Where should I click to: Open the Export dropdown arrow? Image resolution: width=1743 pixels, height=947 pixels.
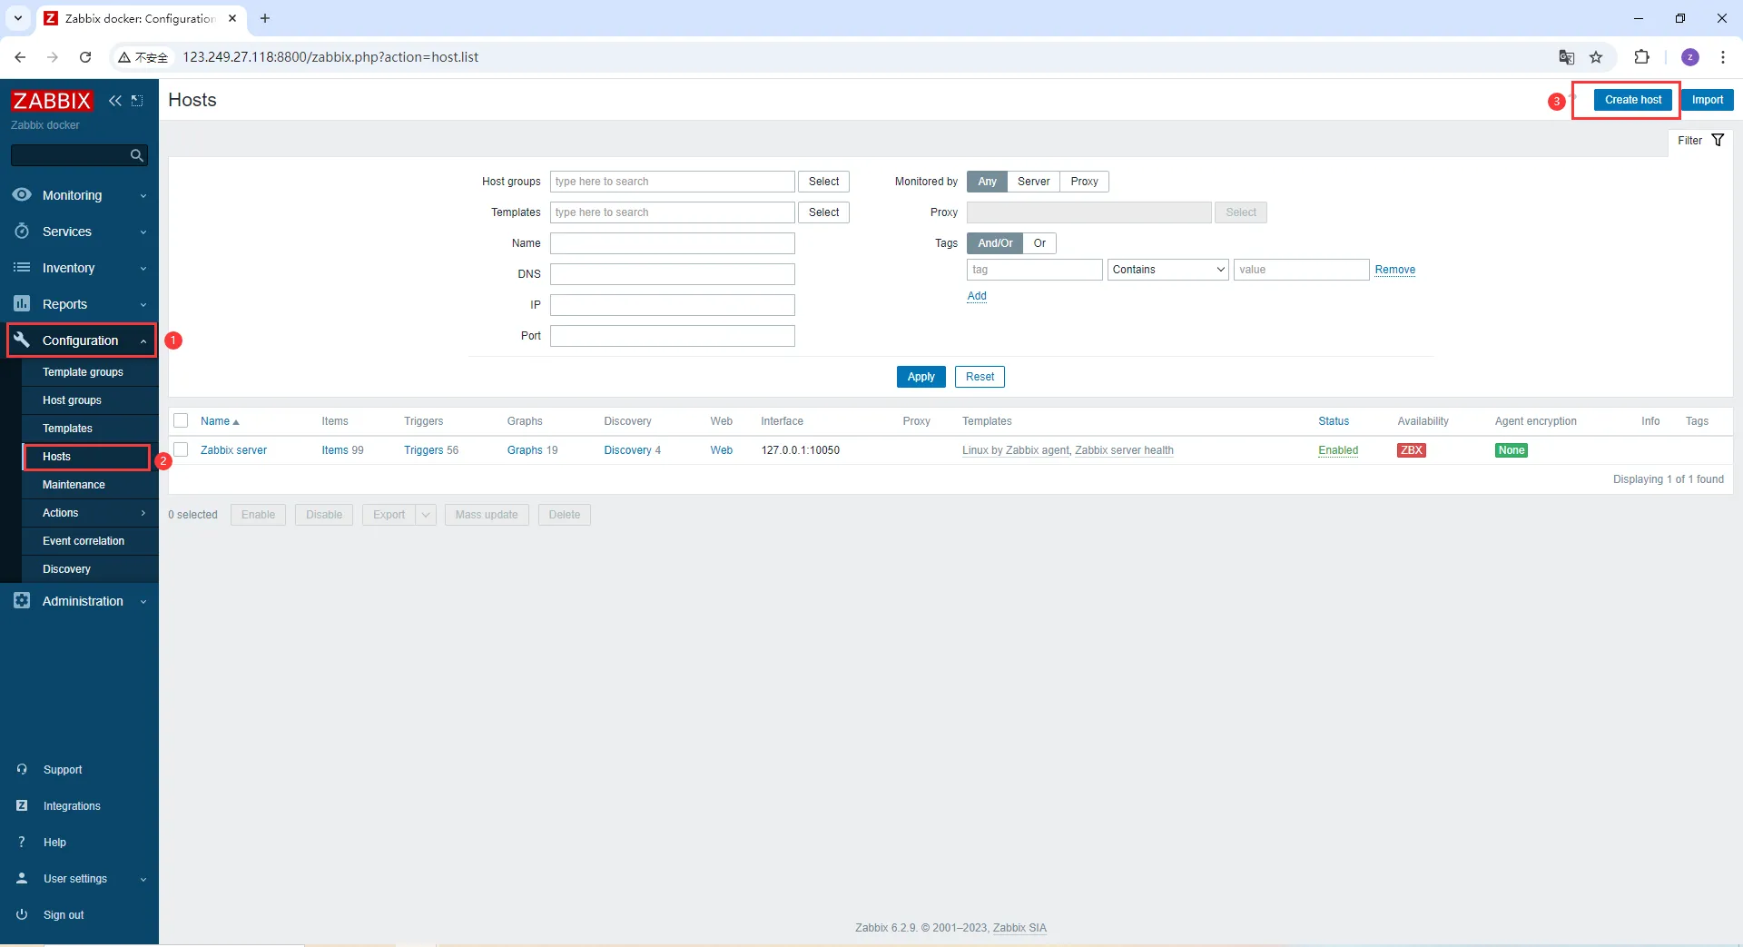426,515
